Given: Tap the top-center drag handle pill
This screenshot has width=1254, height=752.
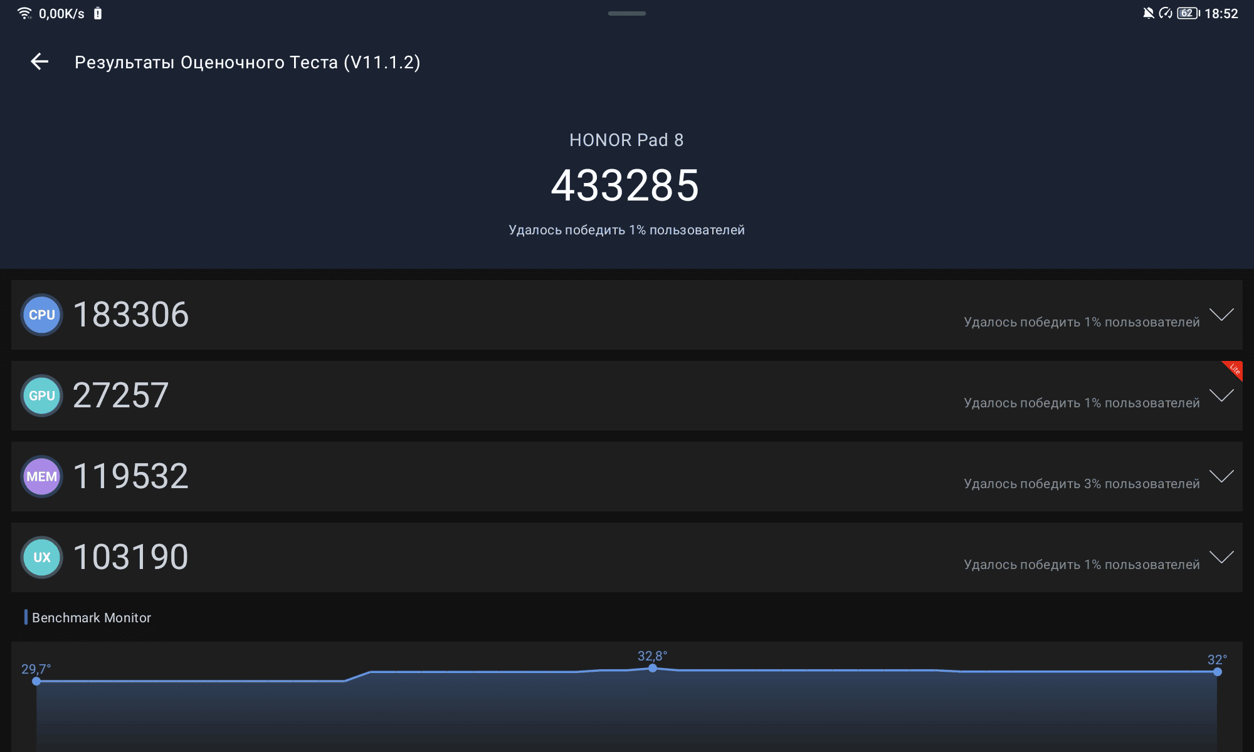Looking at the screenshot, I should point(627,13).
